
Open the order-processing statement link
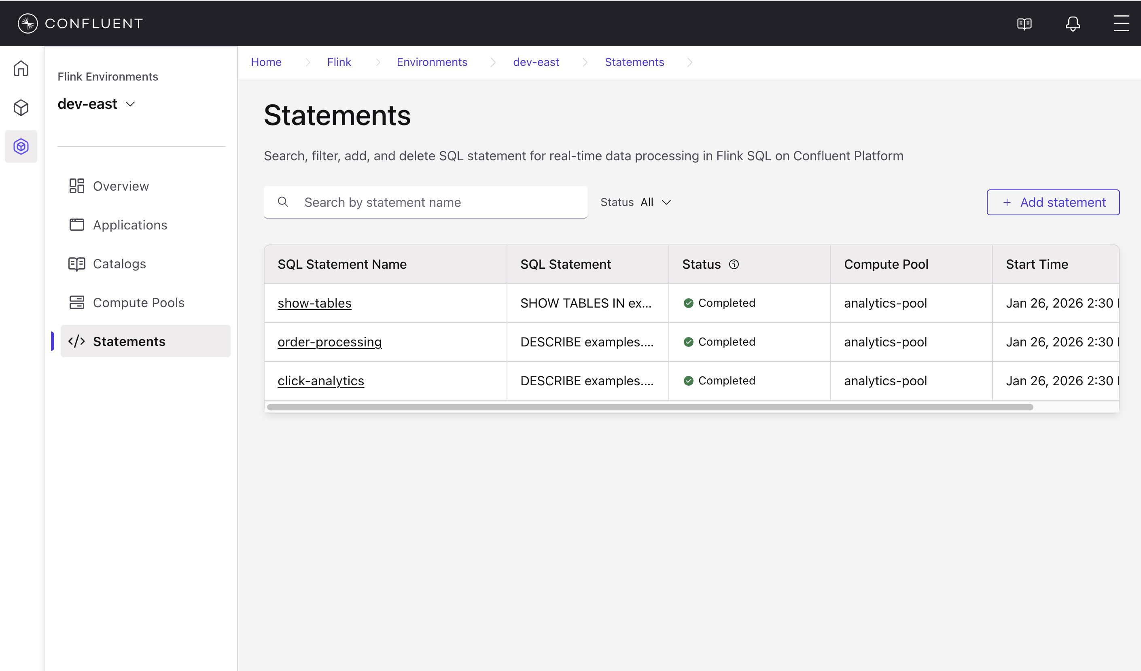click(x=330, y=342)
